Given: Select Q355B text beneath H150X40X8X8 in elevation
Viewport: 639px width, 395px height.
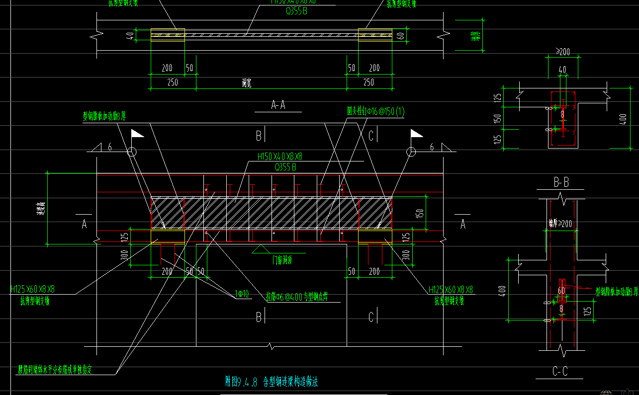Looking at the screenshot, I should click(285, 167).
